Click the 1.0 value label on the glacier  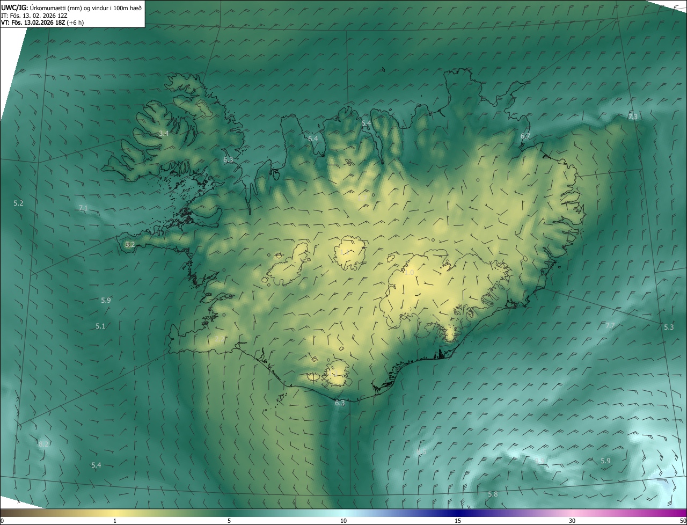[x=409, y=273]
